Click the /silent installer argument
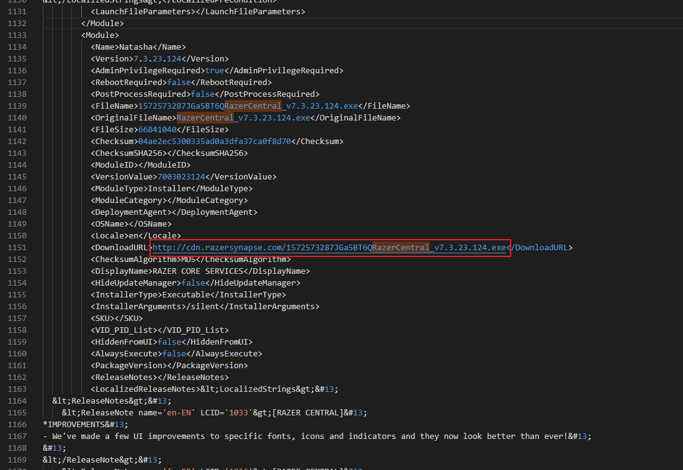683x470 pixels. pos(203,307)
